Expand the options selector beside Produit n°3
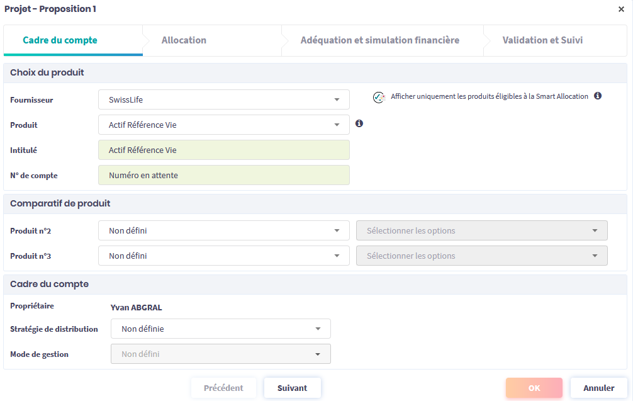 [481, 256]
